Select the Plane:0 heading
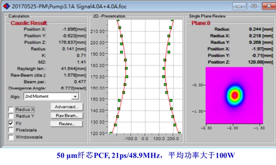This screenshot has width=276, height=165. 201,23
